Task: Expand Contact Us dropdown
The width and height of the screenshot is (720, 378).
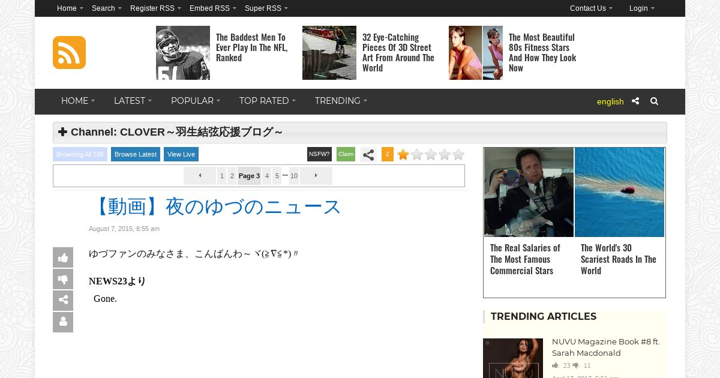Action: [591, 8]
